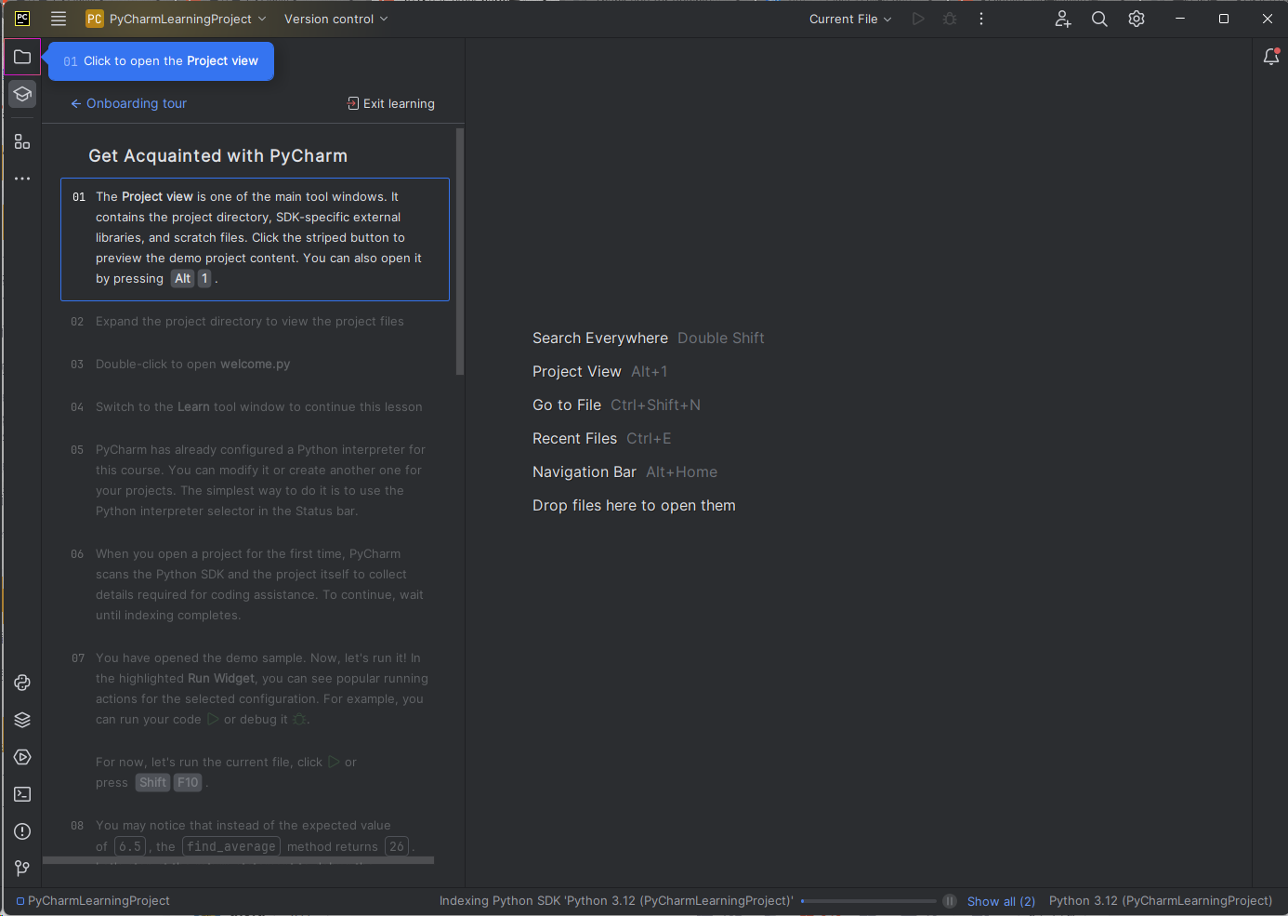Click the indexing Python SDK status text

tap(616, 901)
